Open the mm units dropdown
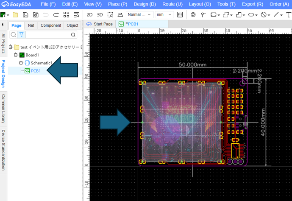 click(164, 14)
